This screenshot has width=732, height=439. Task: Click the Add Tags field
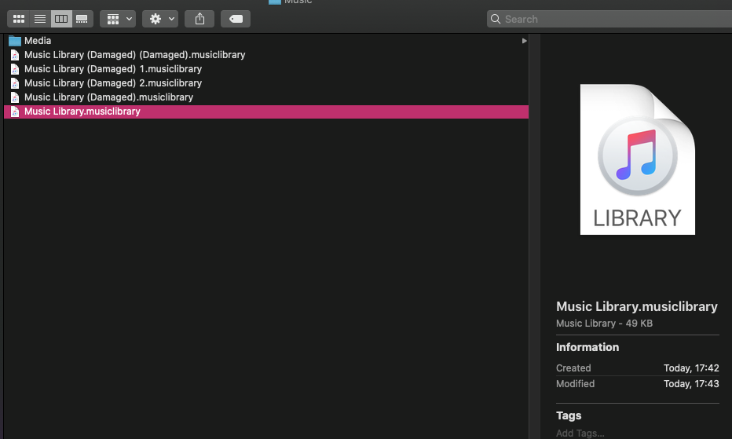pyautogui.click(x=580, y=433)
